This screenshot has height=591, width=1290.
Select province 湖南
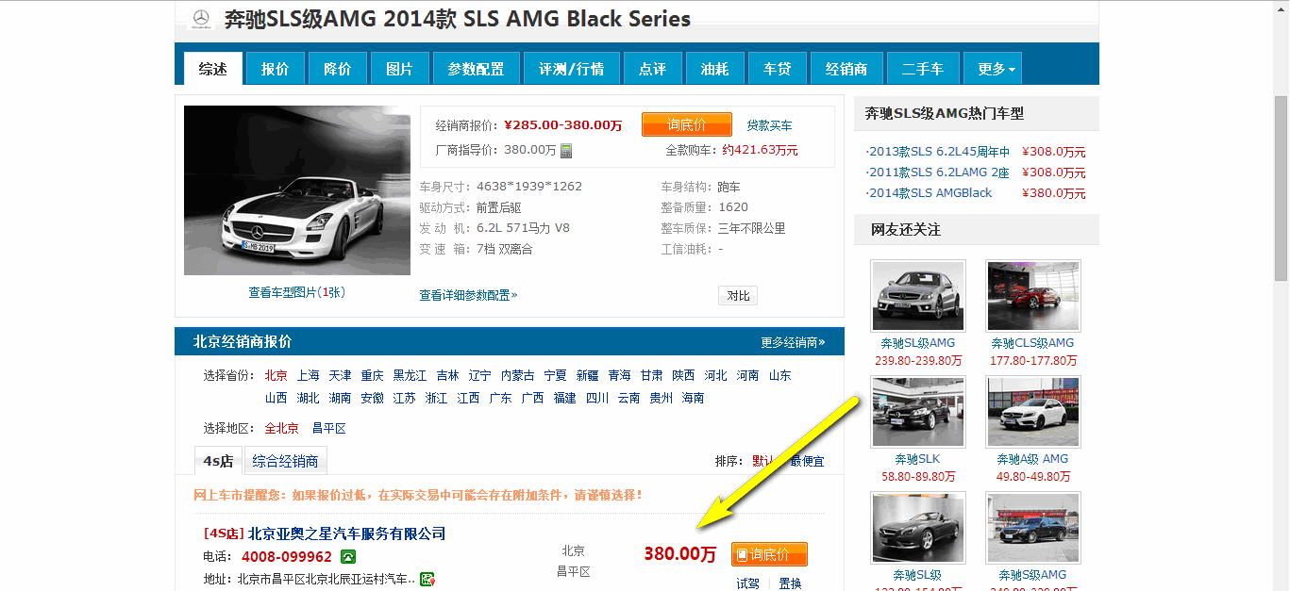(341, 398)
